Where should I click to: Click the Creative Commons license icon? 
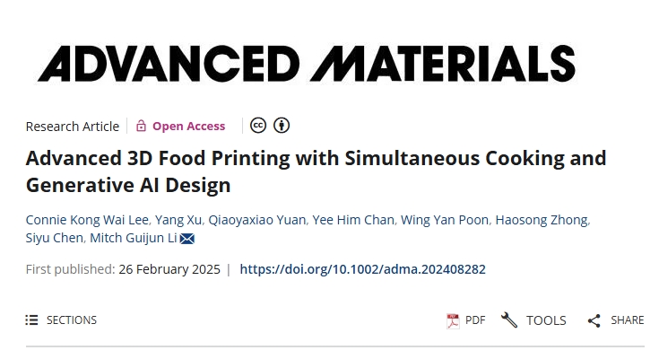[x=258, y=126]
